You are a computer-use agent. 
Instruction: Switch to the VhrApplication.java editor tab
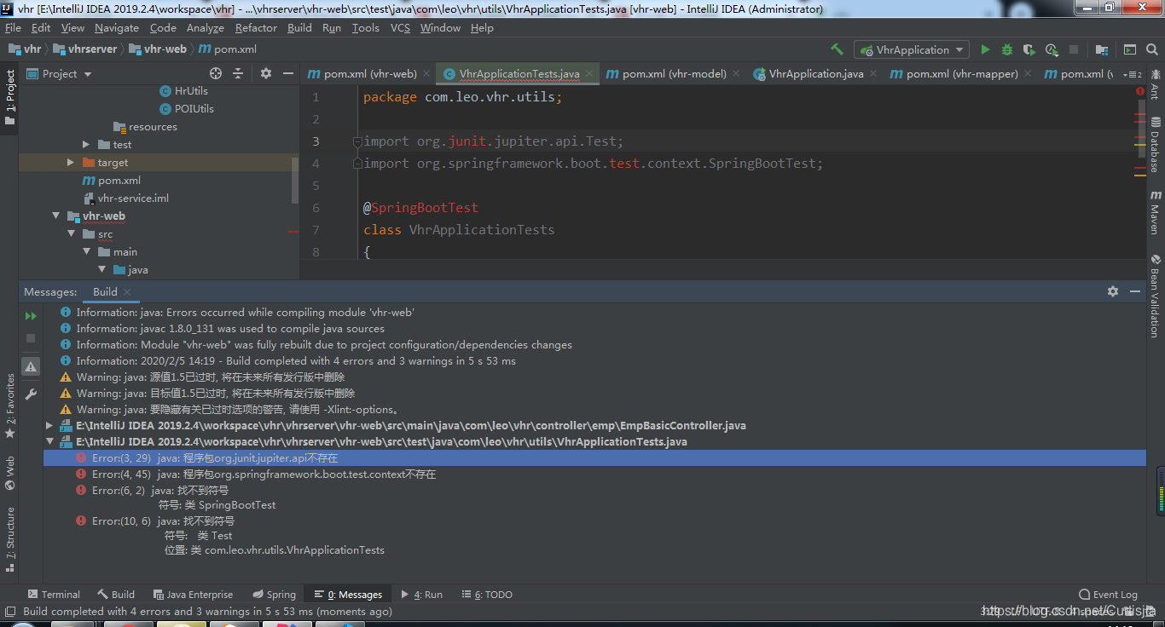click(x=809, y=74)
